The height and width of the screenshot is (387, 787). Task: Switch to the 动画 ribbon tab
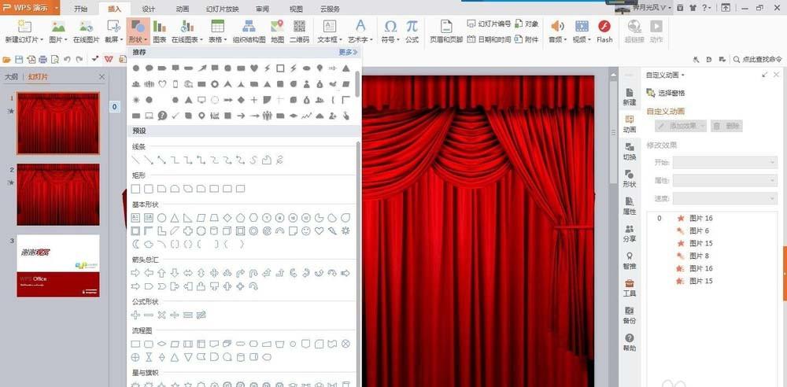[182, 9]
